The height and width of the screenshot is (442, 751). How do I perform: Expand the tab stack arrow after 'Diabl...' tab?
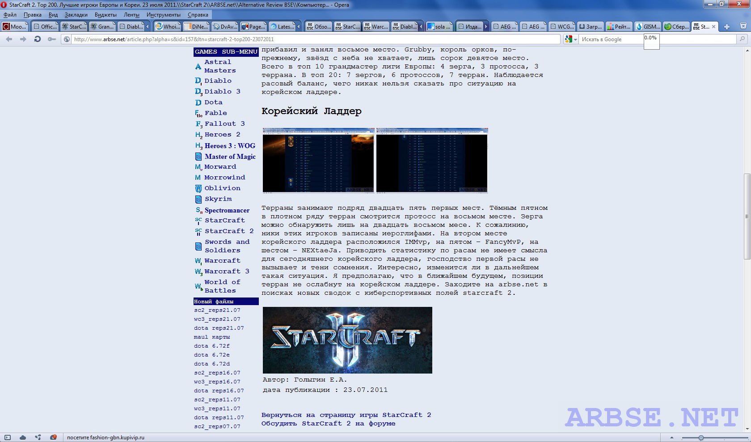pyautogui.click(x=148, y=27)
